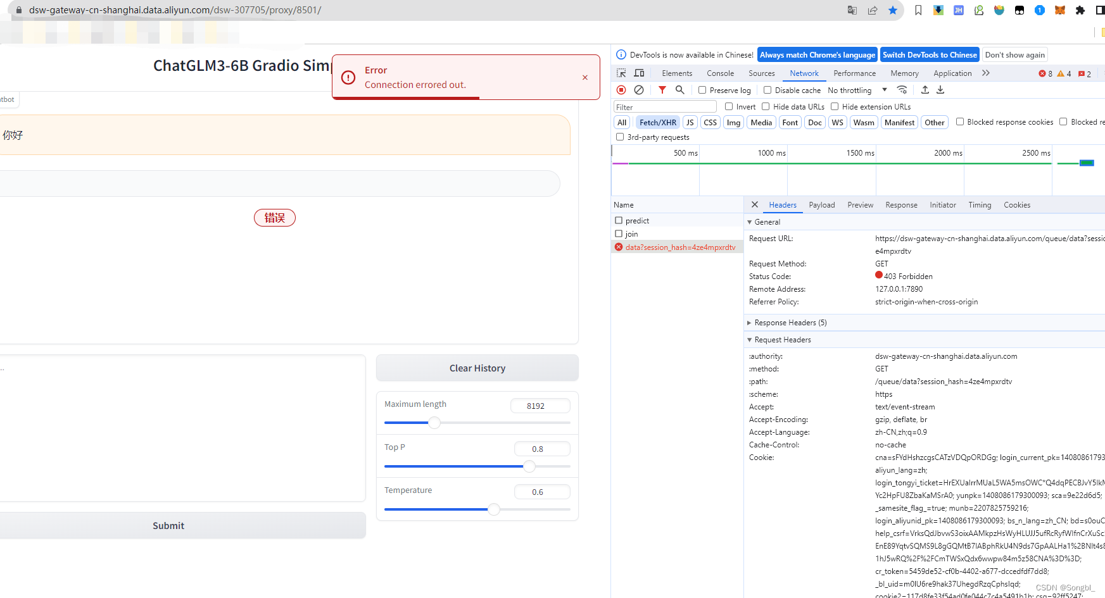
Task: Open the Sources tab
Action: [761, 73]
